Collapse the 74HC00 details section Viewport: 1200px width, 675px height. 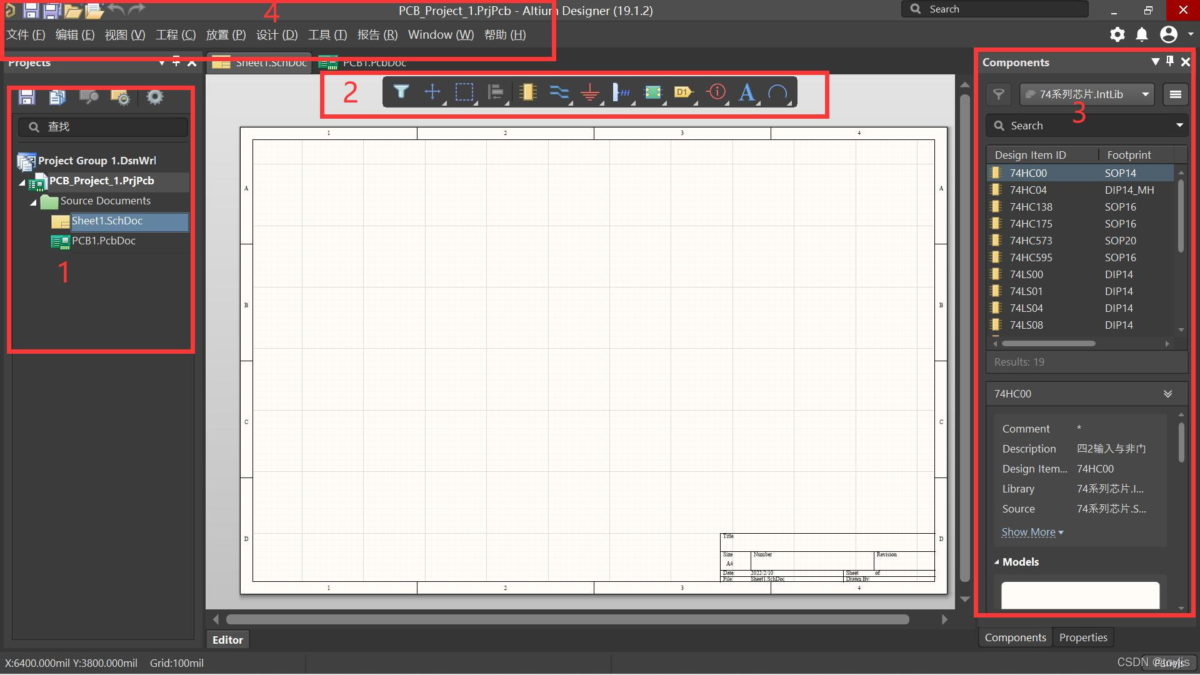click(1167, 394)
